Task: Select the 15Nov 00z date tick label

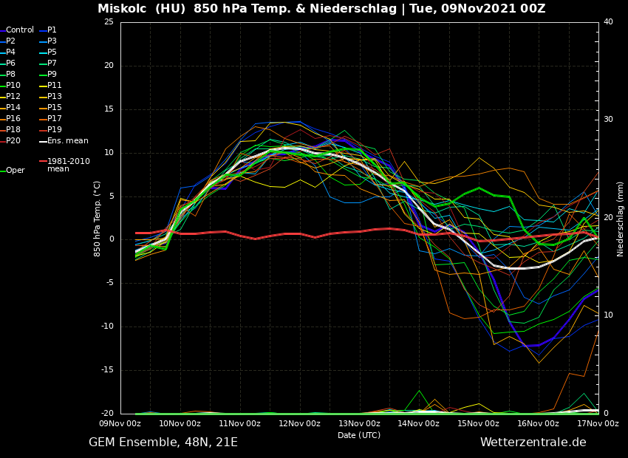Action: tap(478, 424)
